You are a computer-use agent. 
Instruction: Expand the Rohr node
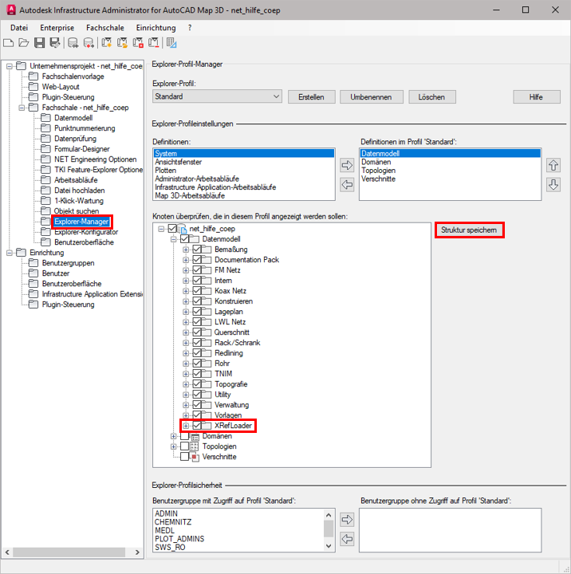186,364
